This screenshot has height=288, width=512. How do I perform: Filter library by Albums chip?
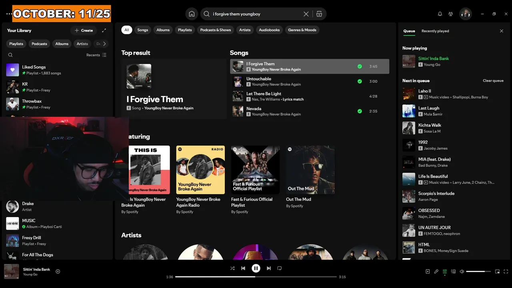(x=62, y=44)
